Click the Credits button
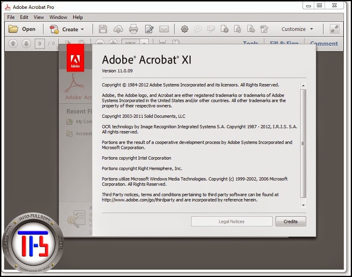352x277 pixels. pos(290,222)
